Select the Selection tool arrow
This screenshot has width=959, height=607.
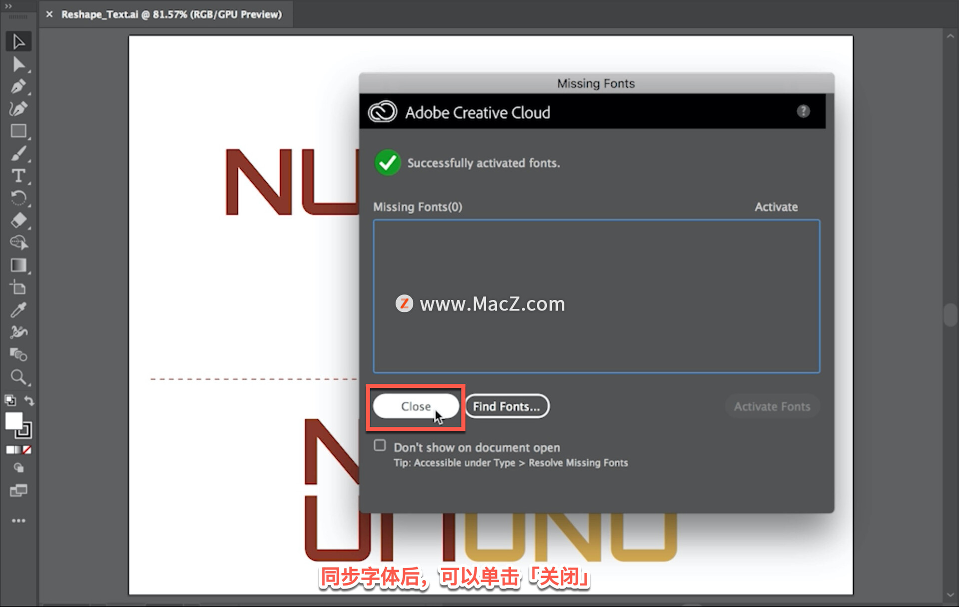click(18, 41)
